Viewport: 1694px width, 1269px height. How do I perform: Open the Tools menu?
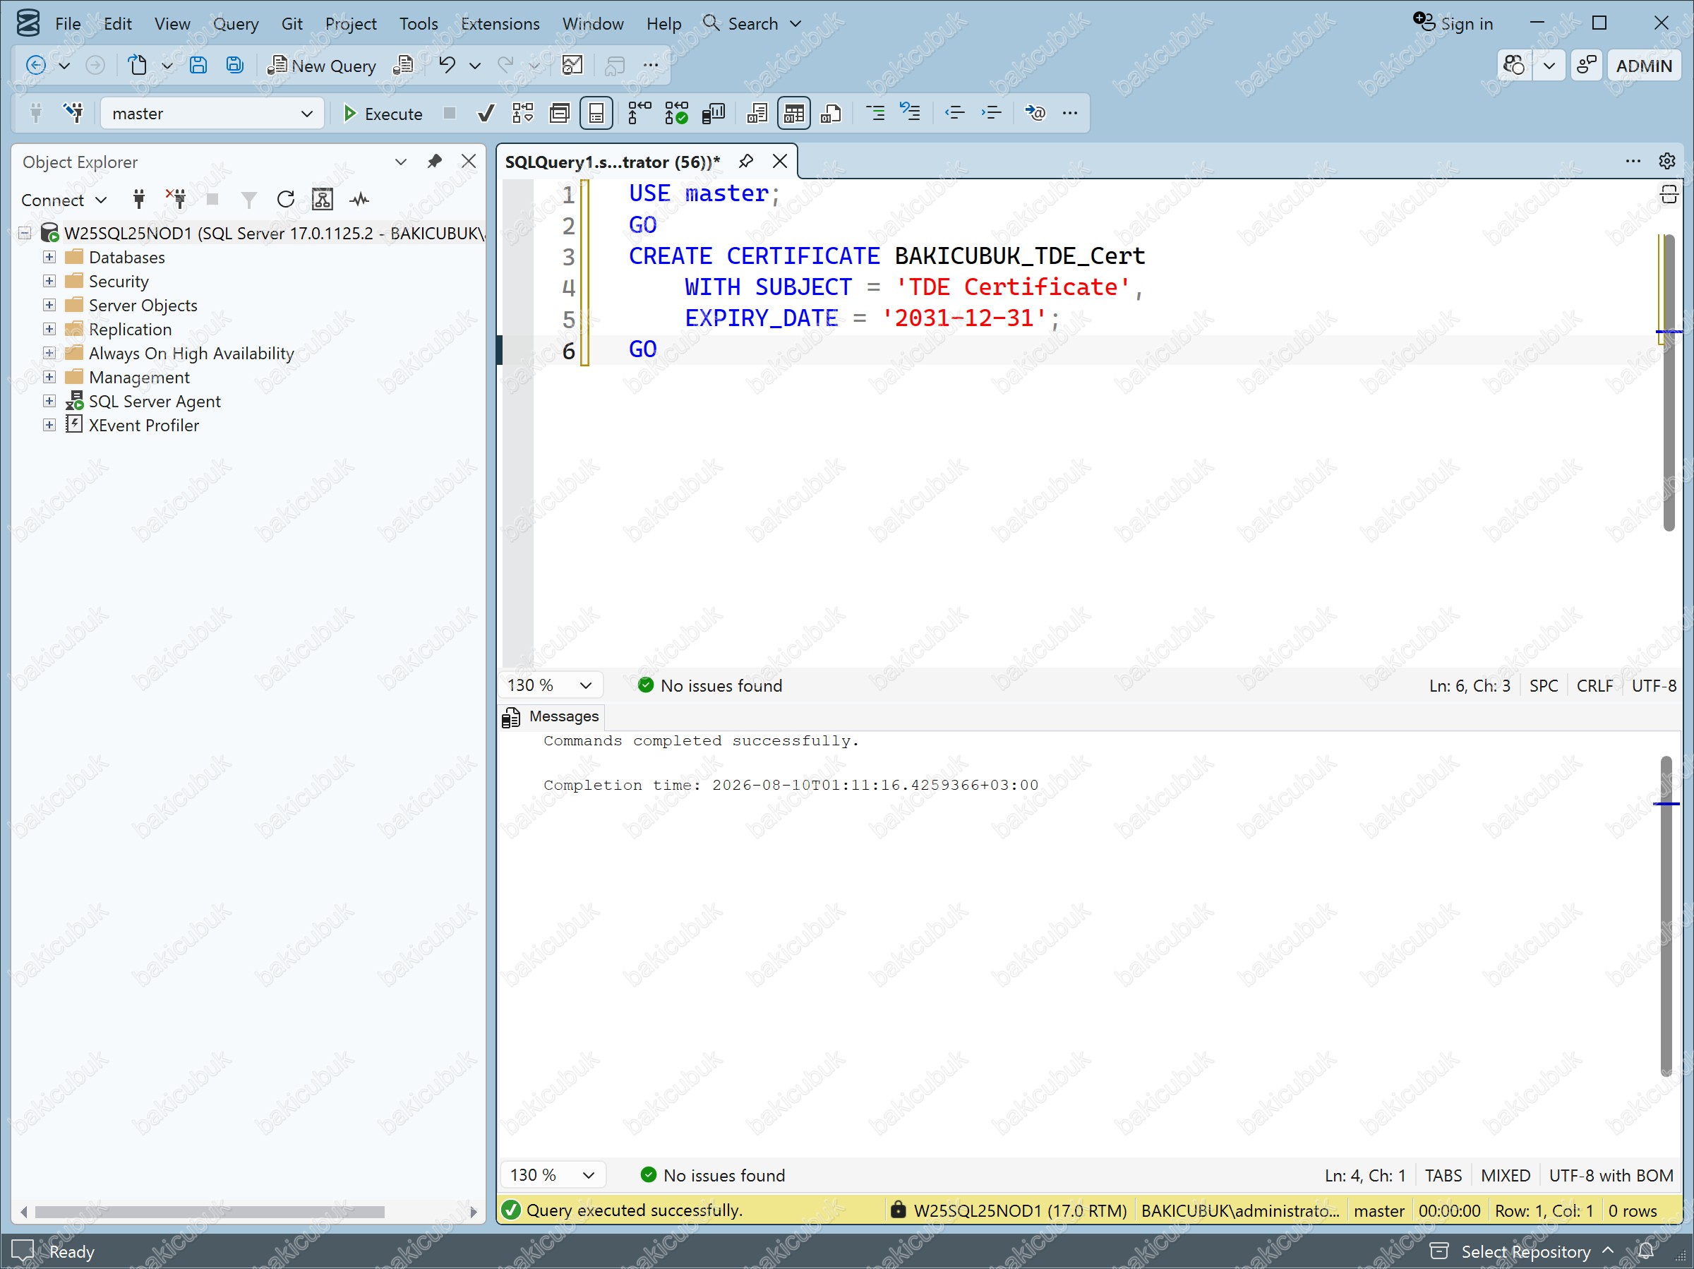pyautogui.click(x=418, y=24)
